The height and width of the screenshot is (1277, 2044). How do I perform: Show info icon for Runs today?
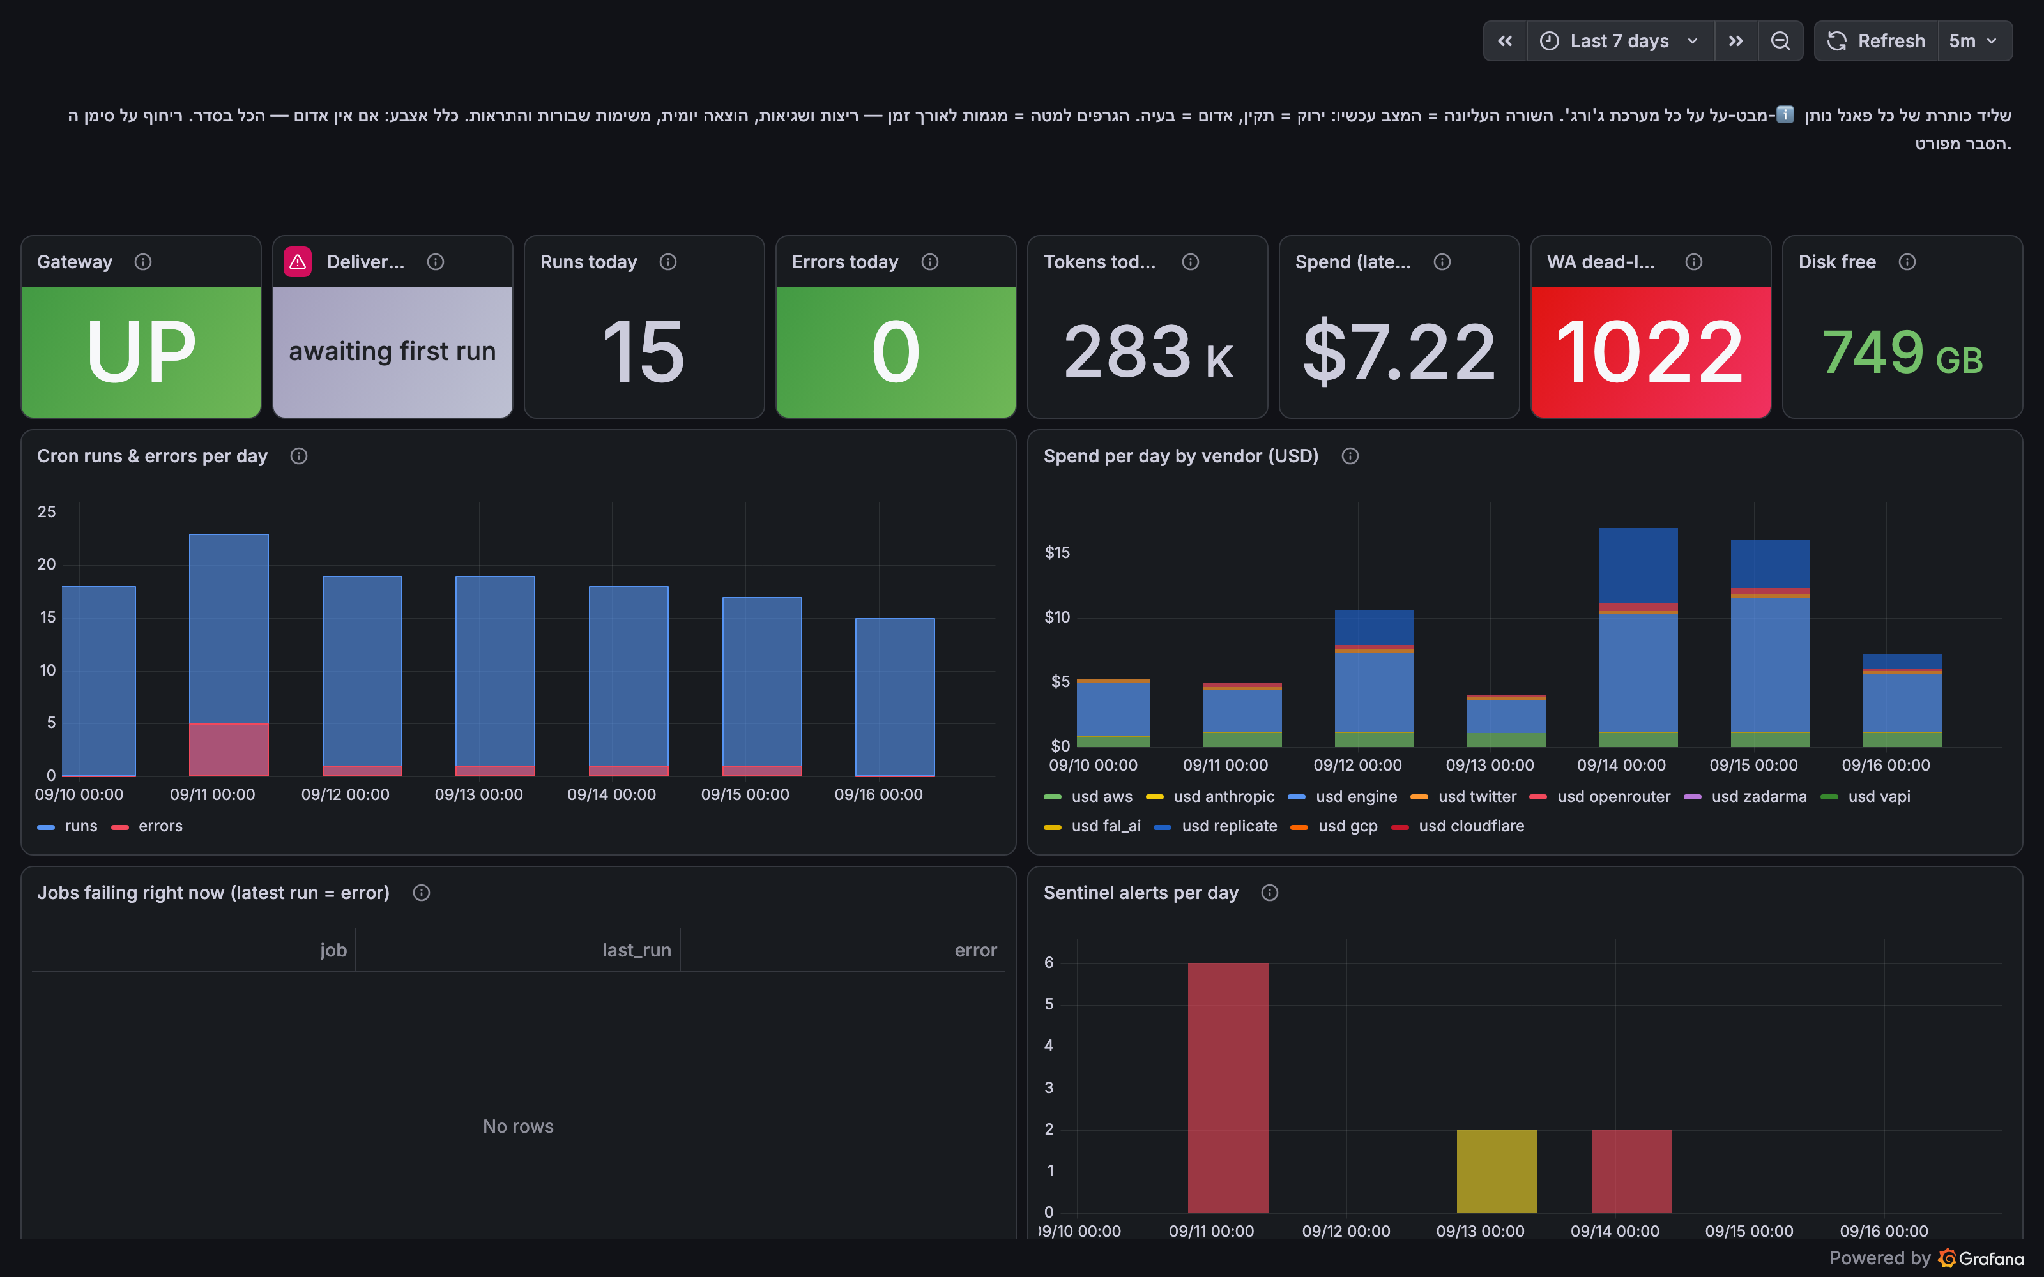pyautogui.click(x=668, y=262)
